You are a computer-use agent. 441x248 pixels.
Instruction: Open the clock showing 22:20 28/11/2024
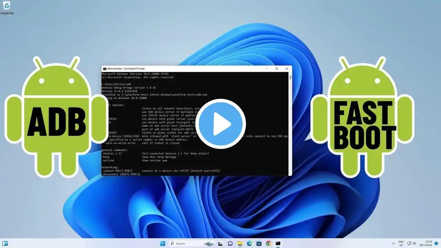click(x=426, y=244)
